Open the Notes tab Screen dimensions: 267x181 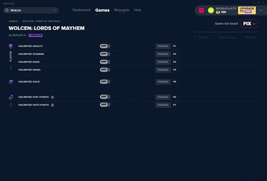tap(201, 37)
